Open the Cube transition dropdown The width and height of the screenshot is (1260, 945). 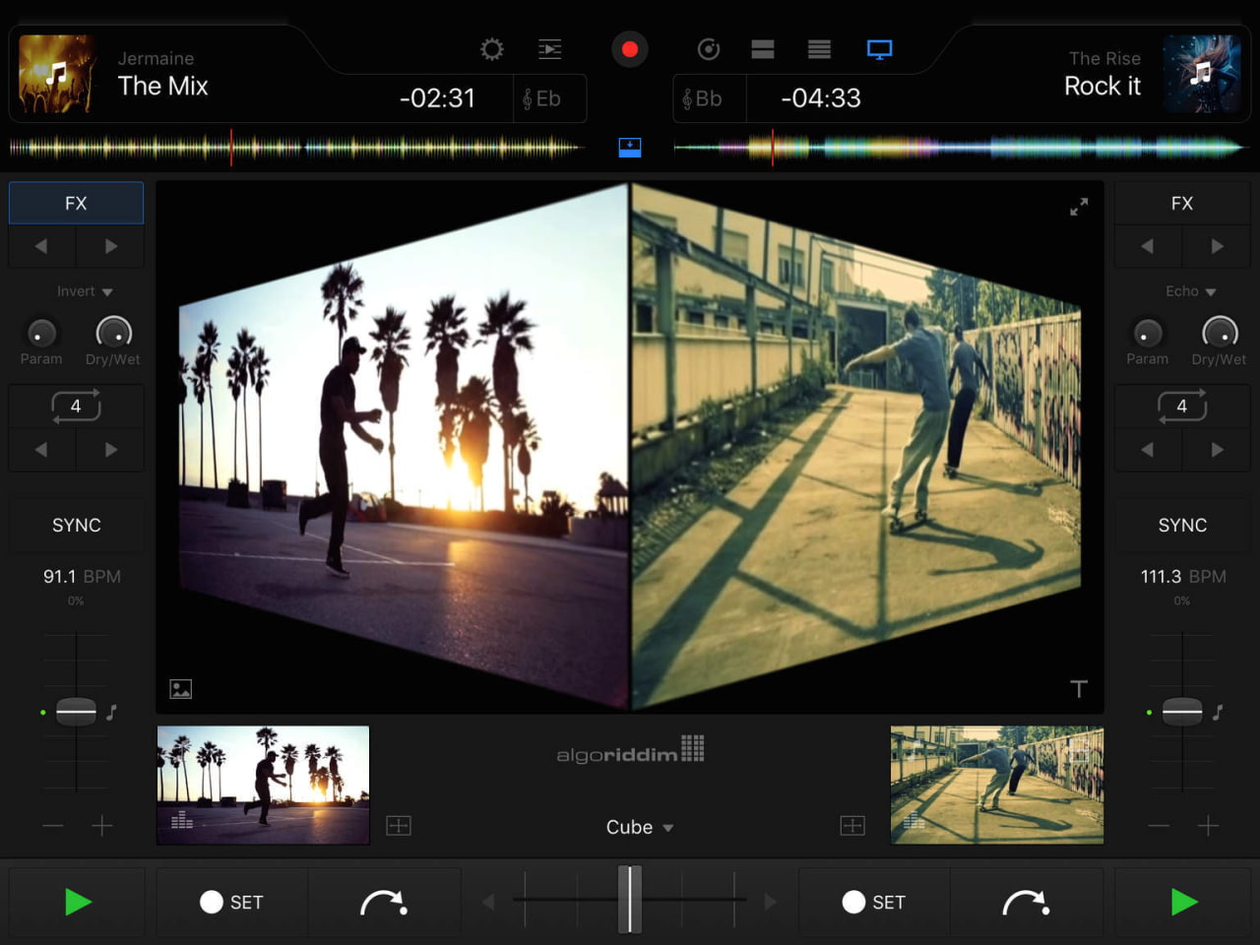pos(638,827)
